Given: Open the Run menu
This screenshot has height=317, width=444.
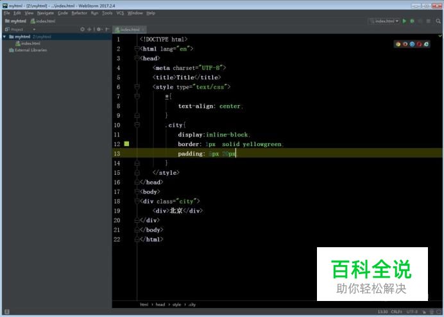Looking at the screenshot, I should tap(94, 13).
